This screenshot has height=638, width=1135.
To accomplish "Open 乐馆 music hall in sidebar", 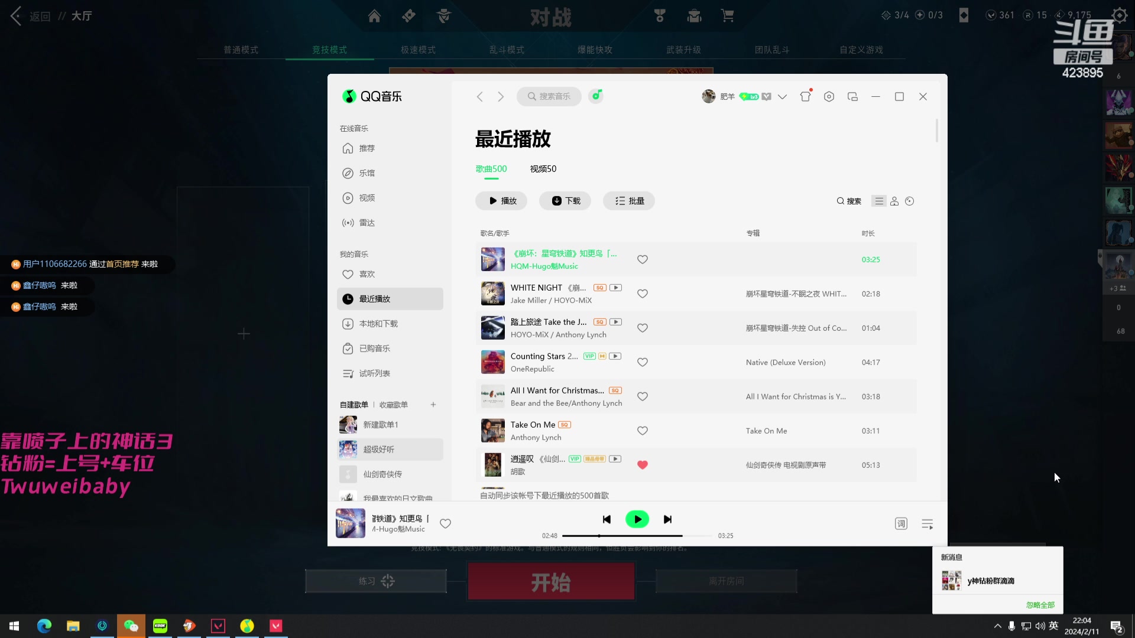I will [x=358, y=173].
